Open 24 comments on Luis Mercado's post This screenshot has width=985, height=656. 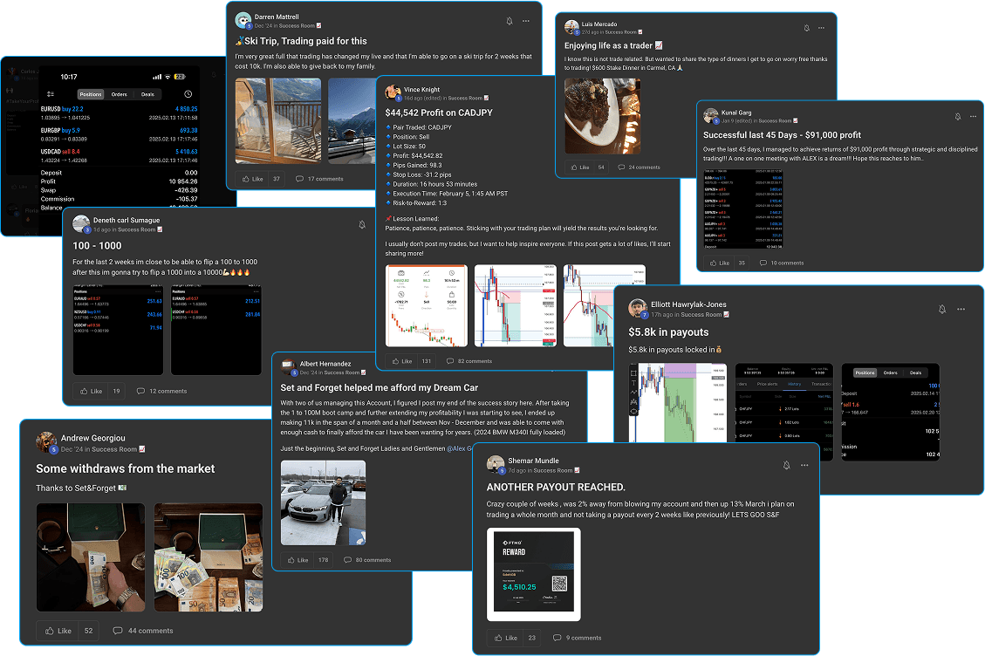pos(639,167)
